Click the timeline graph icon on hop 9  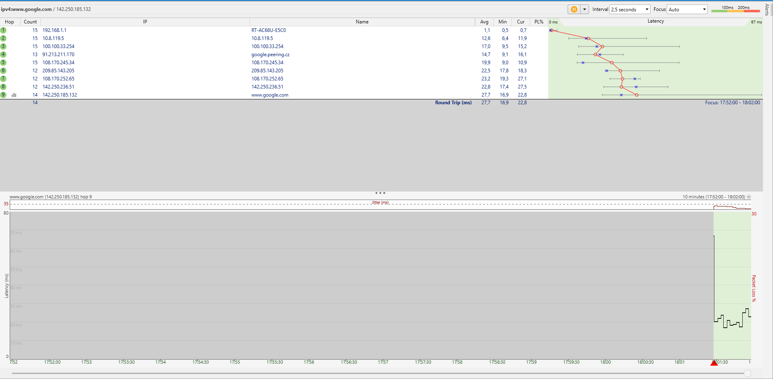point(14,95)
